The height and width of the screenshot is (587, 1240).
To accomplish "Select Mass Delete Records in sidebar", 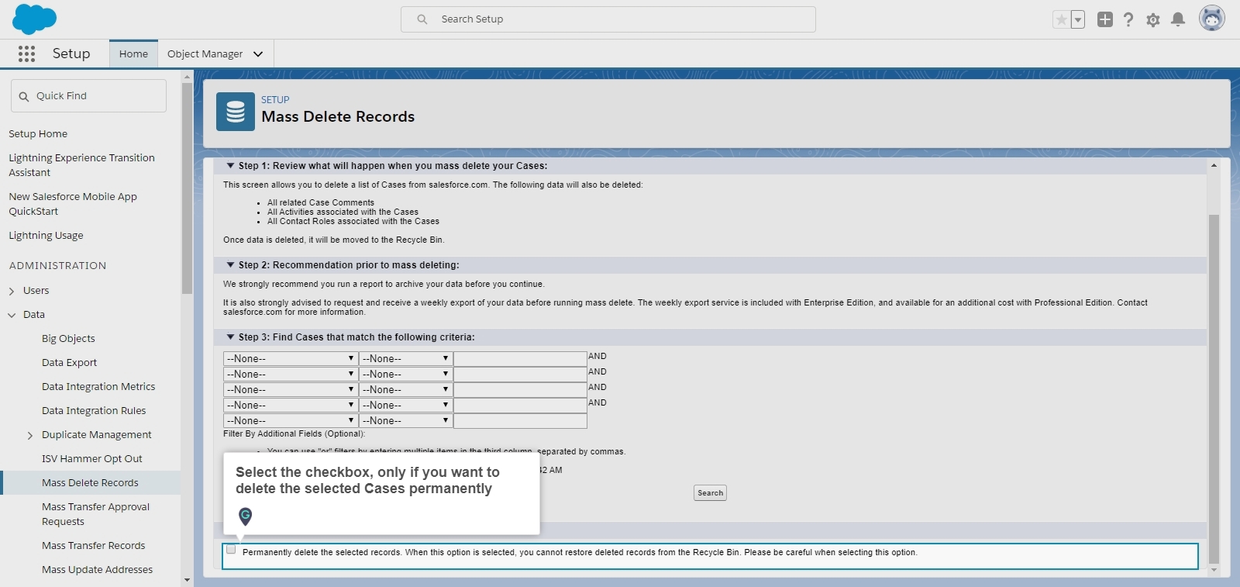I will 90,482.
